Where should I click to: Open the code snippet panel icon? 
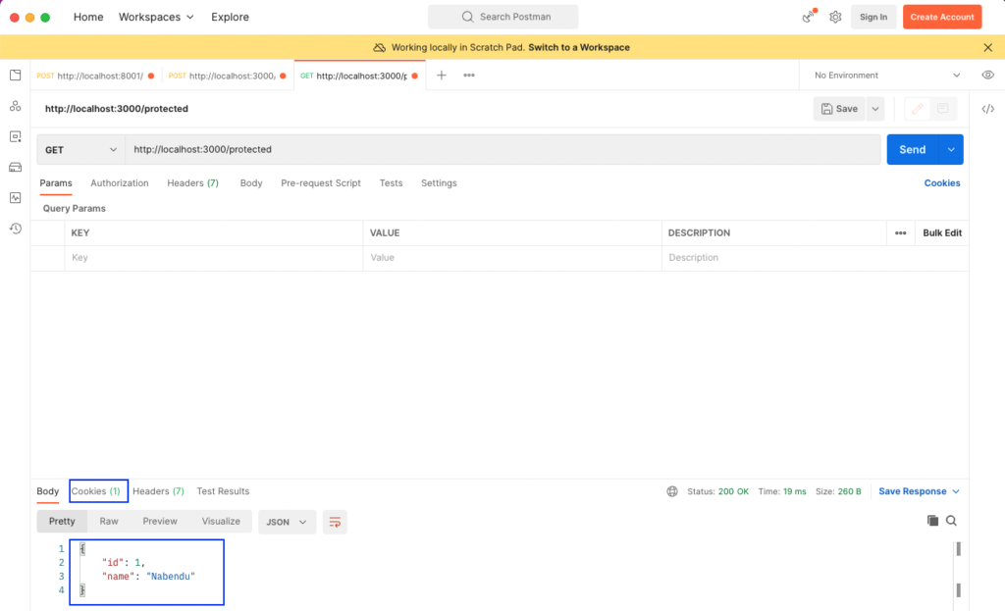987,109
